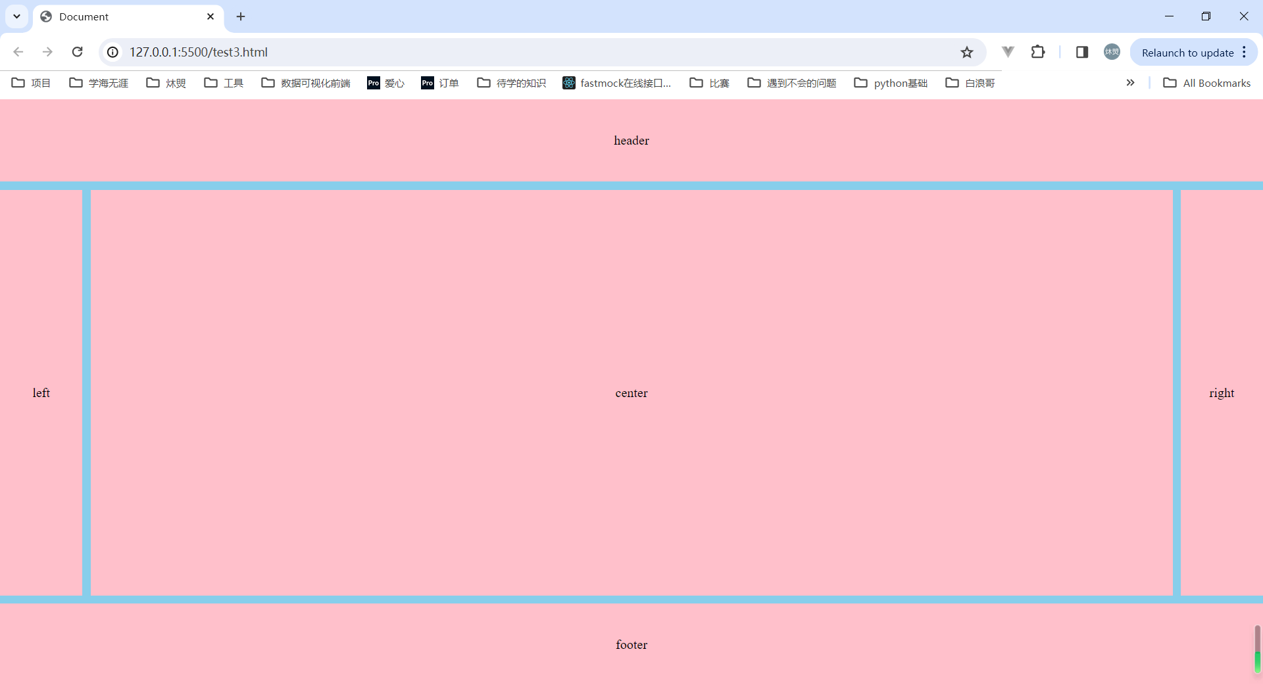The height and width of the screenshot is (685, 1263).
Task: Open the 待学的知识 bookmark folder
Action: (x=511, y=83)
